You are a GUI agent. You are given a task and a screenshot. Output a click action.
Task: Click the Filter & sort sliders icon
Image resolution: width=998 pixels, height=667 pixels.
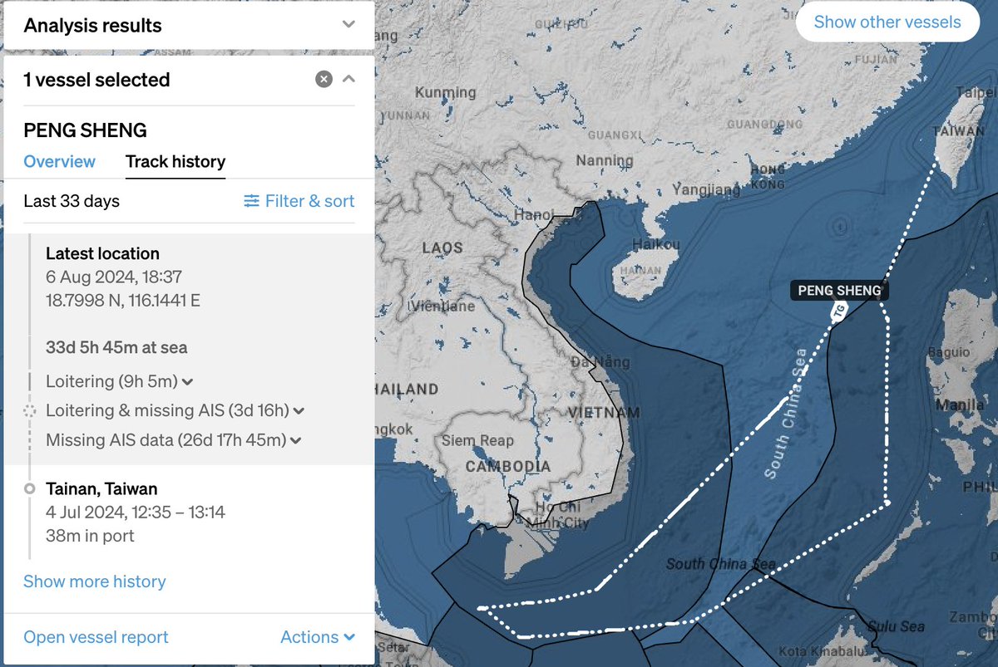pyautogui.click(x=251, y=201)
